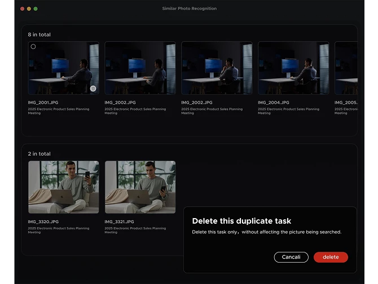This screenshot has height=284, width=378.
Task: Click the "8 in total" group header
Action: point(39,35)
